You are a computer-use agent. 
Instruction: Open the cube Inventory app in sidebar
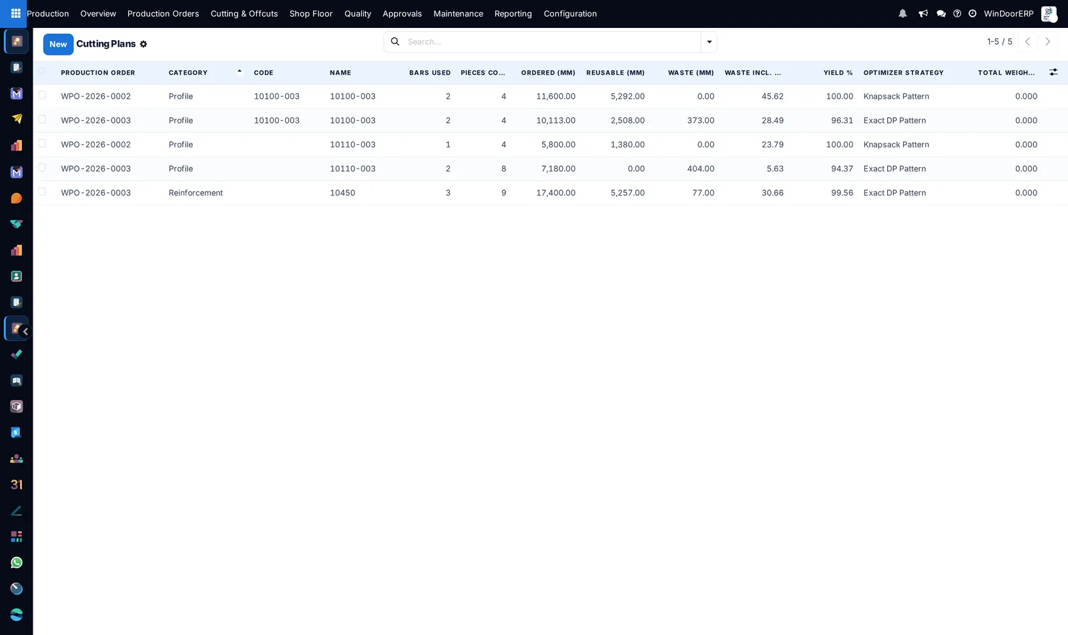click(x=17, y=406)
